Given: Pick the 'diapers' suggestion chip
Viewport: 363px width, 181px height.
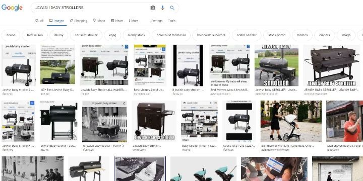Looking at the screenshot, I should (324, 35).
